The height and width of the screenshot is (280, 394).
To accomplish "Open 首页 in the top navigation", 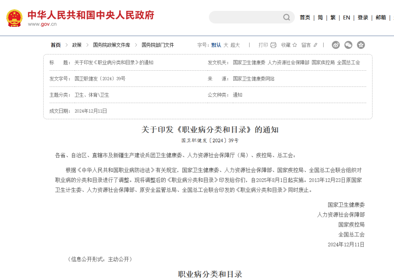I will [305, 17].
